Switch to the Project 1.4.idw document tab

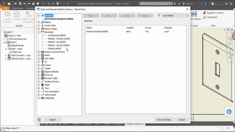click(x=135, y=124)
